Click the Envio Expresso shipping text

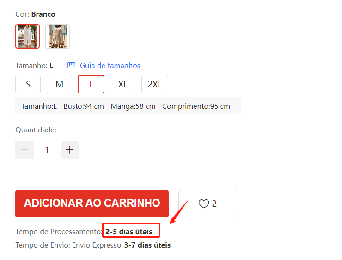coord(97,245)
